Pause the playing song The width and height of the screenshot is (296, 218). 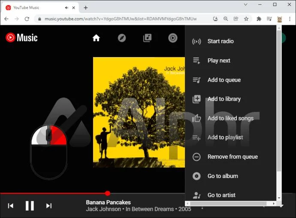tap(30, 206)
